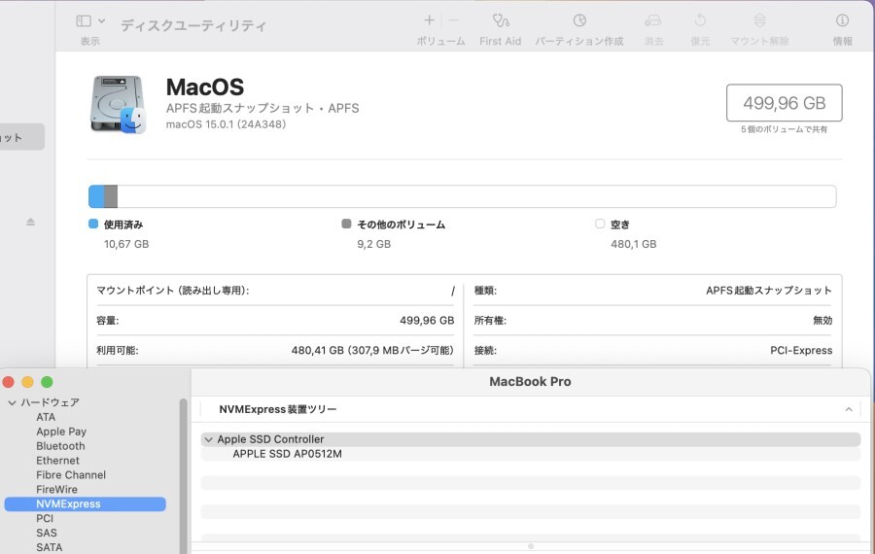Click the 10,67 GB used value

click(126, 244)
